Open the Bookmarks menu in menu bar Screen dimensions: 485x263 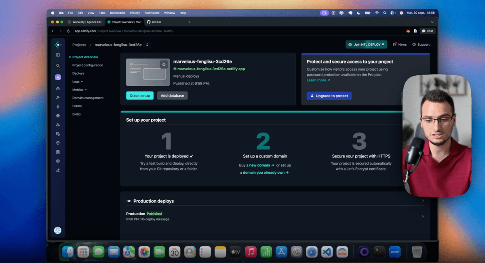[x=118, y=13]
